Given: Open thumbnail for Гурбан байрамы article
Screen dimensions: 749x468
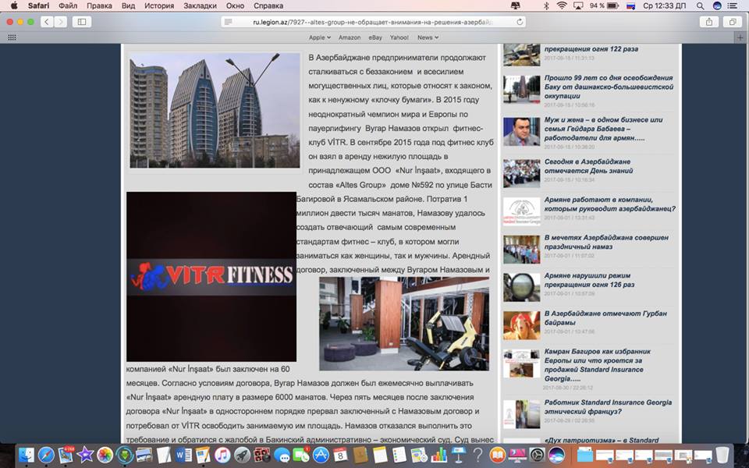Looking at the screenshot, I should (x=522, y=325).
